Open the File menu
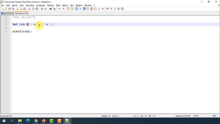The height and width of the screenshot is (124, 220). point(3,6)
